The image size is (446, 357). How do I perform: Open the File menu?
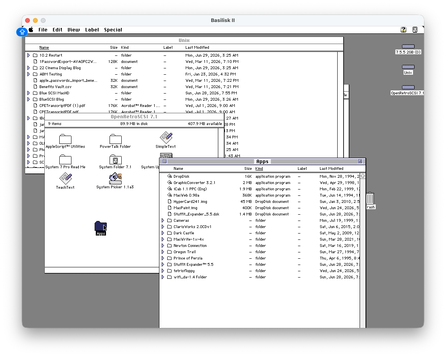click(x=43, y=29)
